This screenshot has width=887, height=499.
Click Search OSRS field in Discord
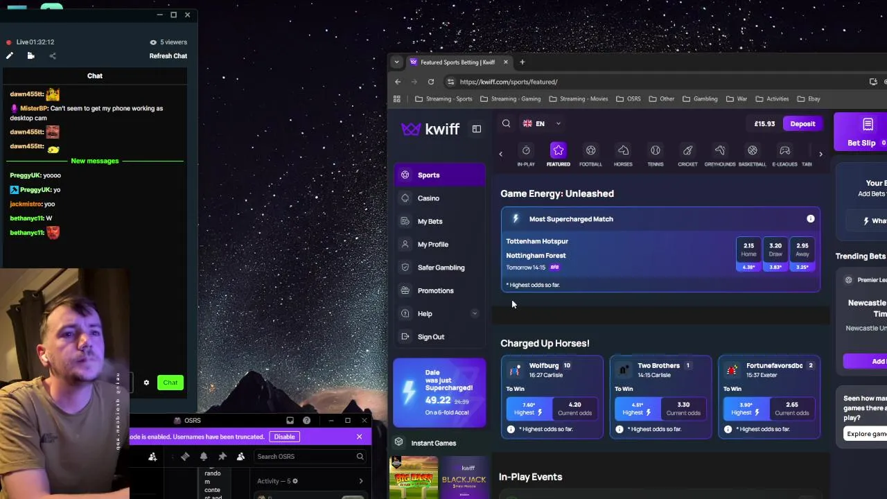(310, 457)
